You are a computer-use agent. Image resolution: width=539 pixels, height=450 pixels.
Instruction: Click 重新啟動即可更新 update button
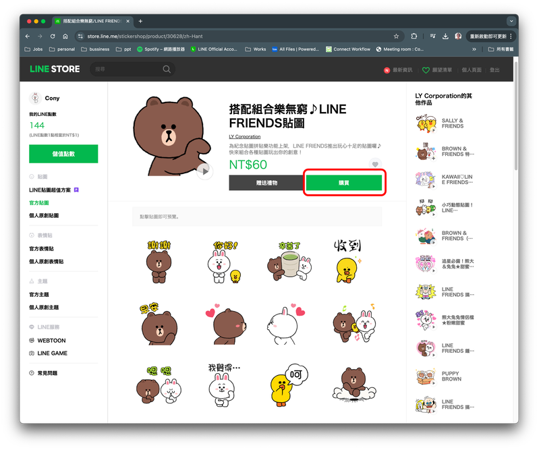(491, 36)
